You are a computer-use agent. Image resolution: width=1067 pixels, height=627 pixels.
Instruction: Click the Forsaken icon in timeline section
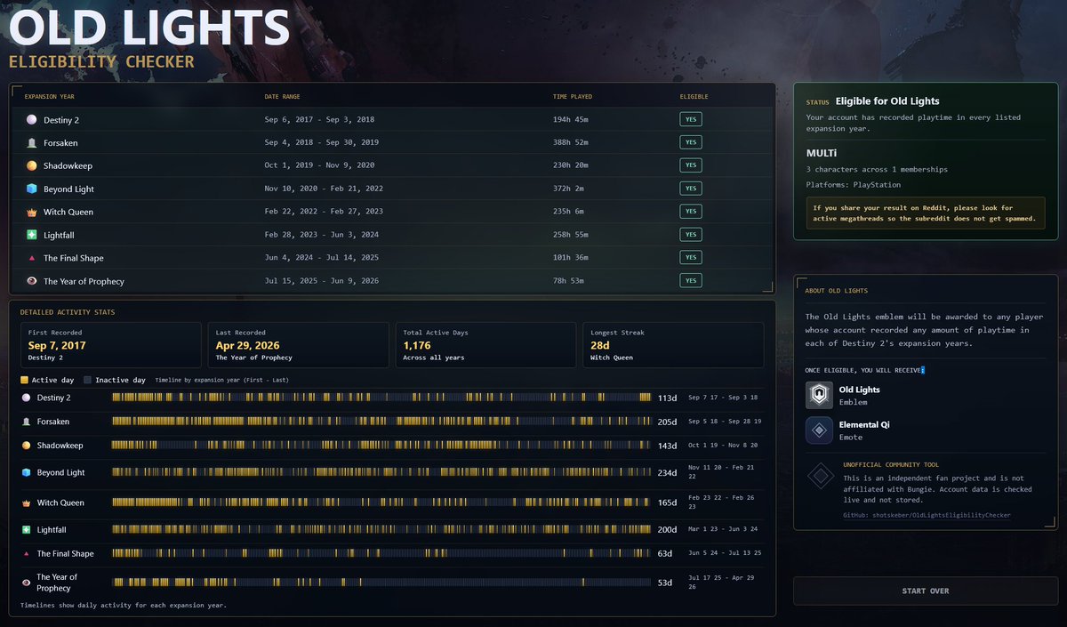26,422
